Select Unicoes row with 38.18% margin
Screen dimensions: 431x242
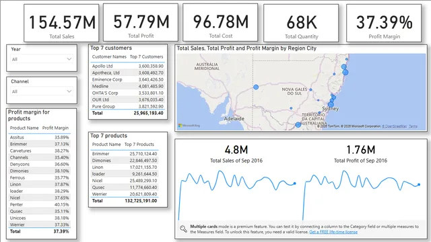[39, 218]
